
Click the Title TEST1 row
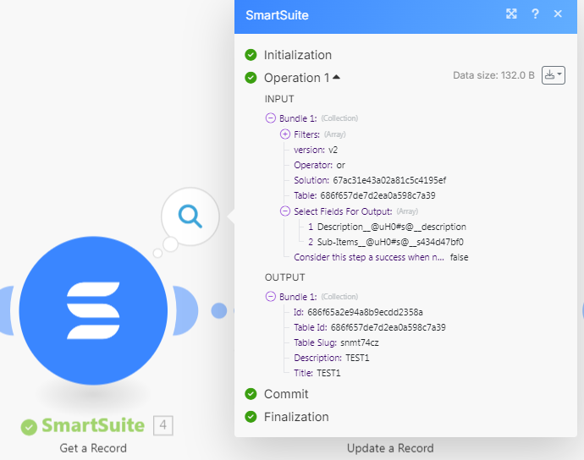[x=317, y=373]
